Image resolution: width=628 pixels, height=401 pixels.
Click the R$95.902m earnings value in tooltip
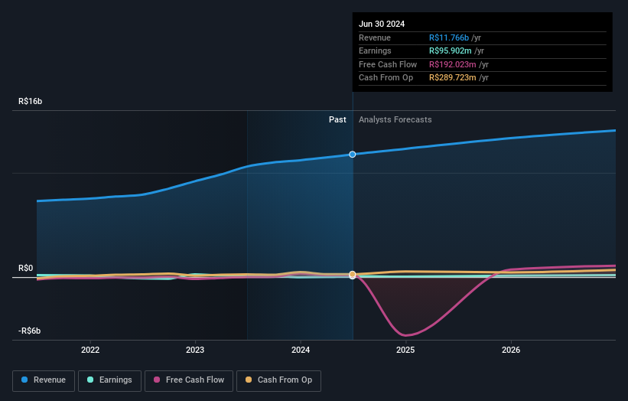(451, 51)
